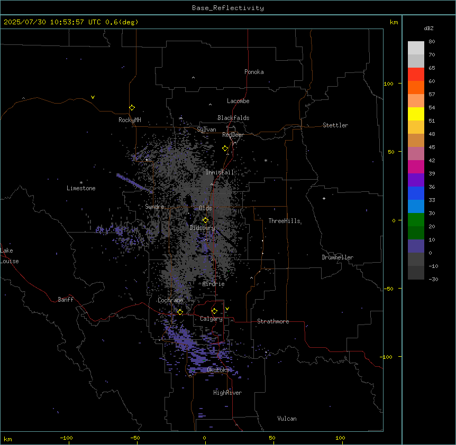
Task: Select the bright yellow 51-54 dBZ swatch
Action: [416, 114]
